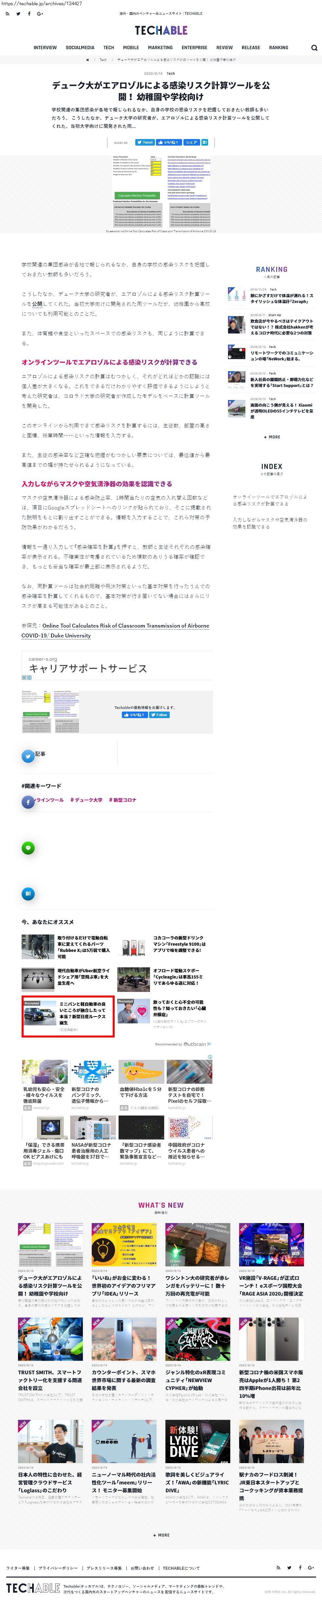Go to home via breadcrumb house icon
This screenshot has height=1611, width=322.
click(87, 59)
